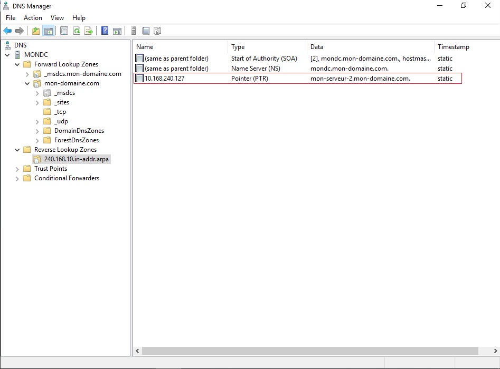
Task: Click the _tcp folder icon
Action: (47, 112)
